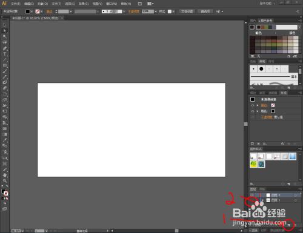The image size is (303, 233).
Task: Switch to the 外观 panel tab
Action: point(284,93)
